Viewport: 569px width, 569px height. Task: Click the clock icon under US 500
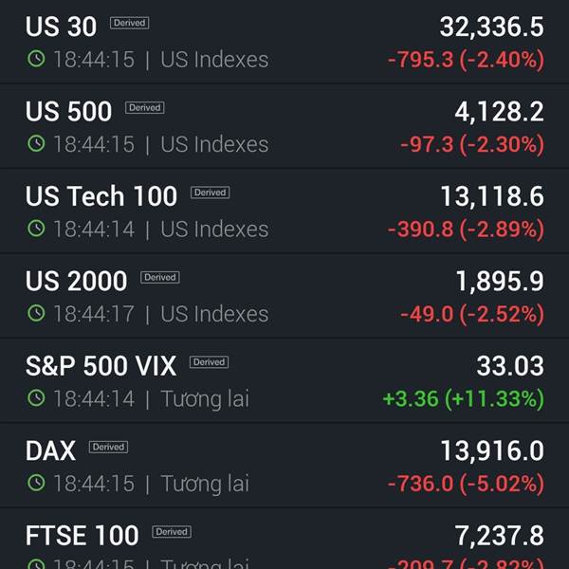[36, 143]
